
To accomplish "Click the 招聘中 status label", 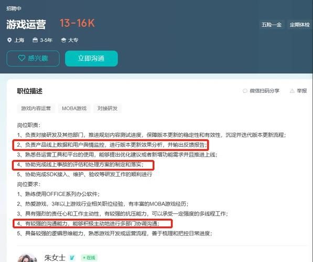I will point(14,8).
